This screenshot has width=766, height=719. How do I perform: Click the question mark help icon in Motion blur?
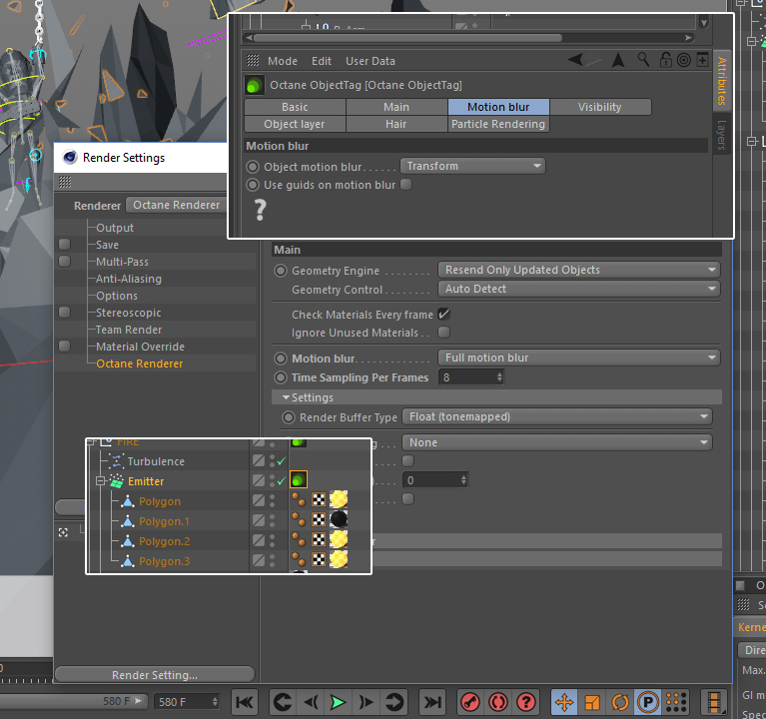pos(261,210)
